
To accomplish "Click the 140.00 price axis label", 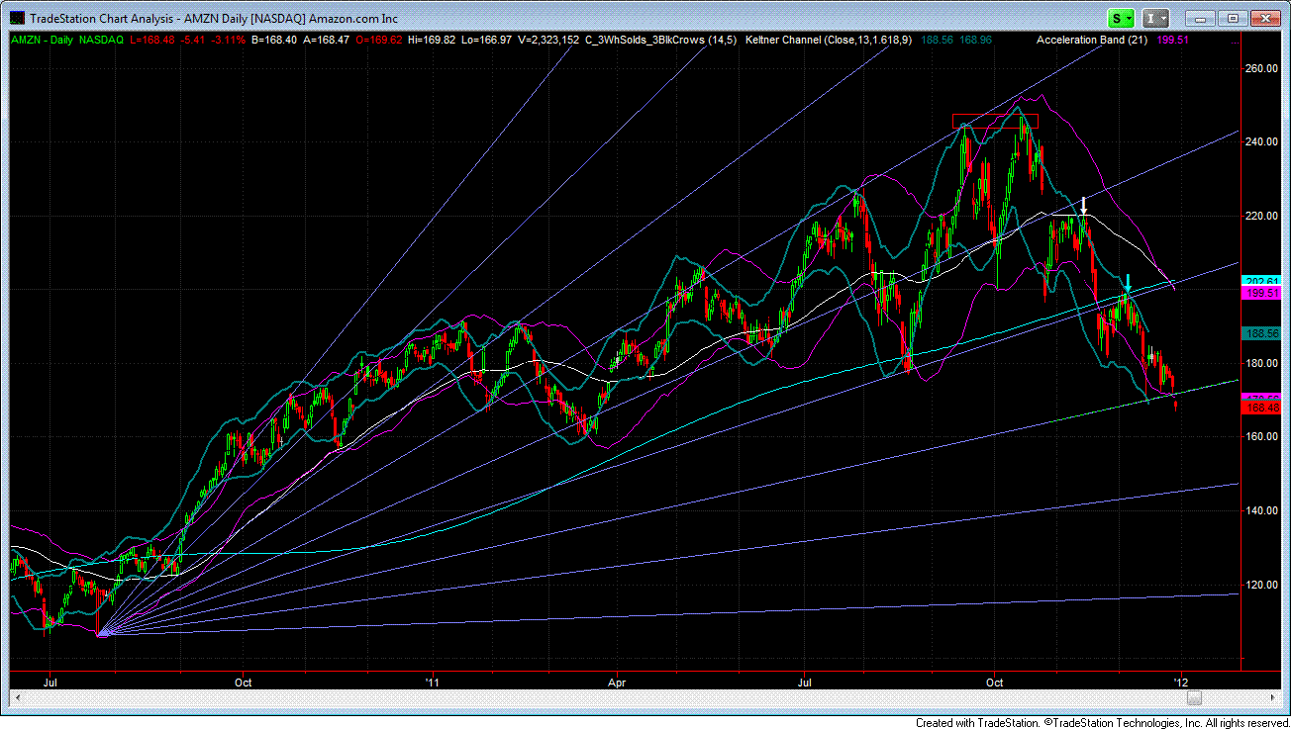I will click(x=1263, y=510).
